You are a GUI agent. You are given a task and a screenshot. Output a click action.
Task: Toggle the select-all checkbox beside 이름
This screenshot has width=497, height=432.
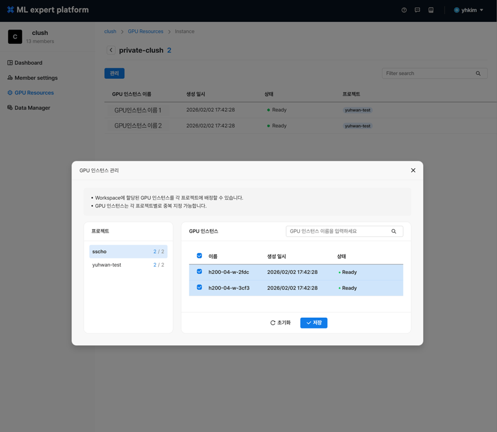pyautogui.click(x=199, y=255)
